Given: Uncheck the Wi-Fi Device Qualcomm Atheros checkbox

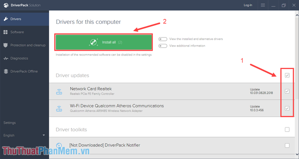Looking at the screenshot, I should tap(287, 108).
